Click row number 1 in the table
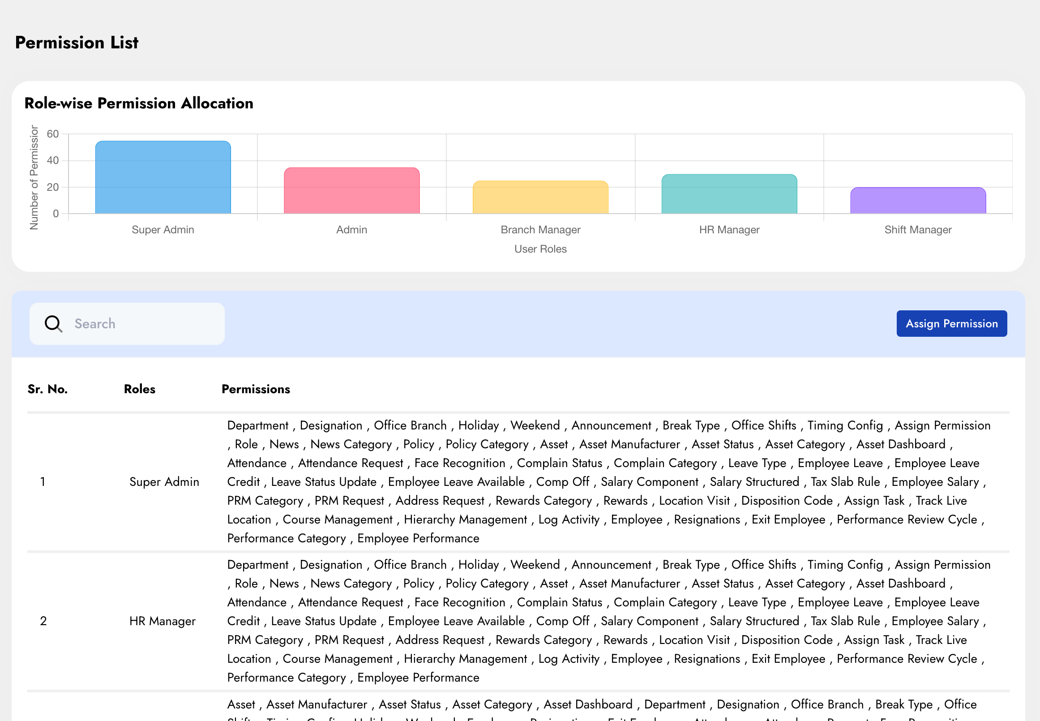The width and height of the screenshot is (1040, 721). pos(43,481)
